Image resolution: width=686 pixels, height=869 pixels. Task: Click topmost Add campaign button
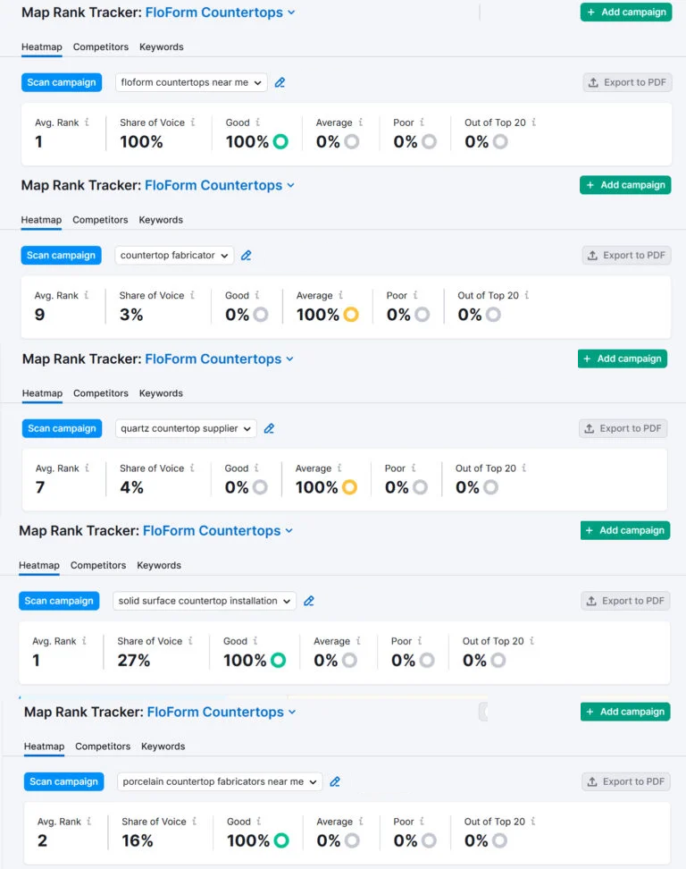625,12
